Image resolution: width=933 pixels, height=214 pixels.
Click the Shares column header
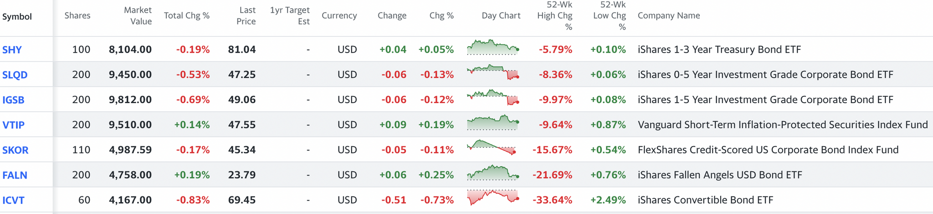point(77,16)
